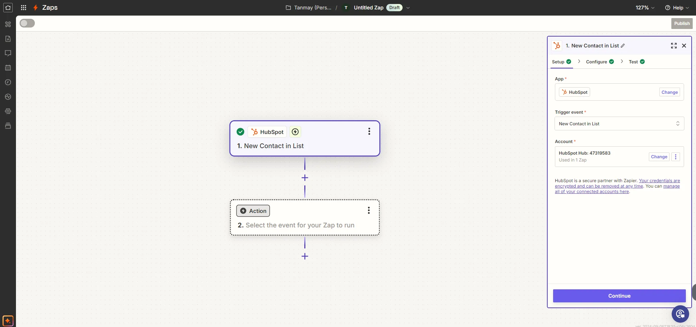
Task: Open 'manage all of your connected accounts' link
Action: click(x=617, y=189)
